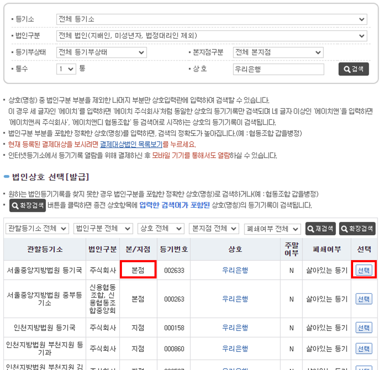Expand the 등기부상태 dropdown
Screen dimensions: 380x370
pos(101,52)
